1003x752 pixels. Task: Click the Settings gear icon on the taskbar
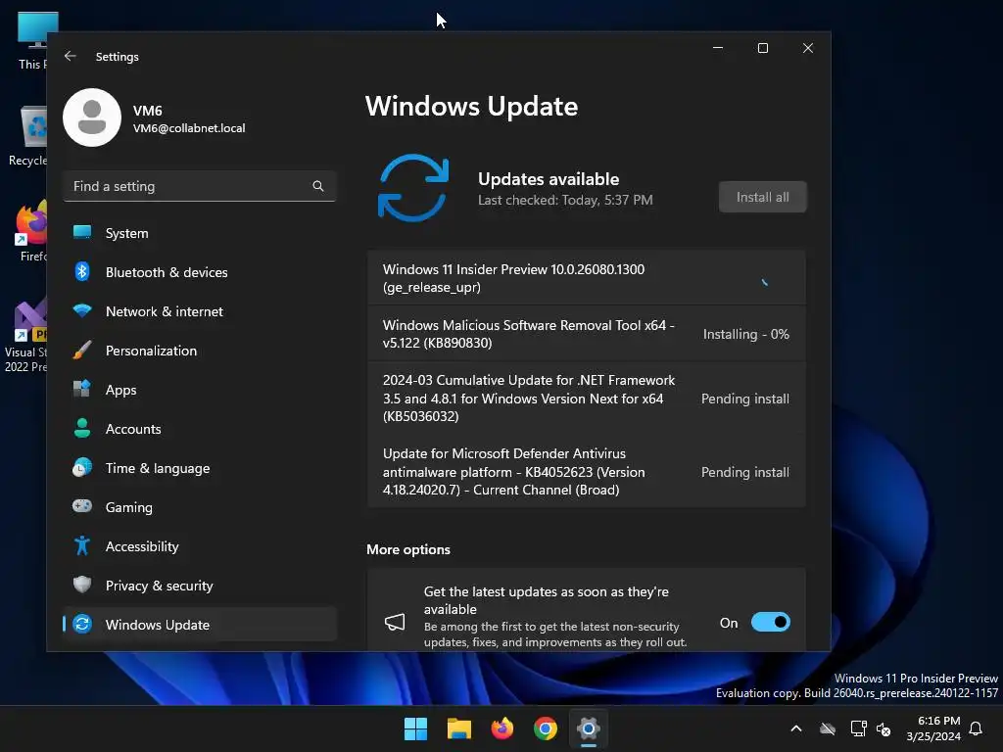(x=589, y=728)
